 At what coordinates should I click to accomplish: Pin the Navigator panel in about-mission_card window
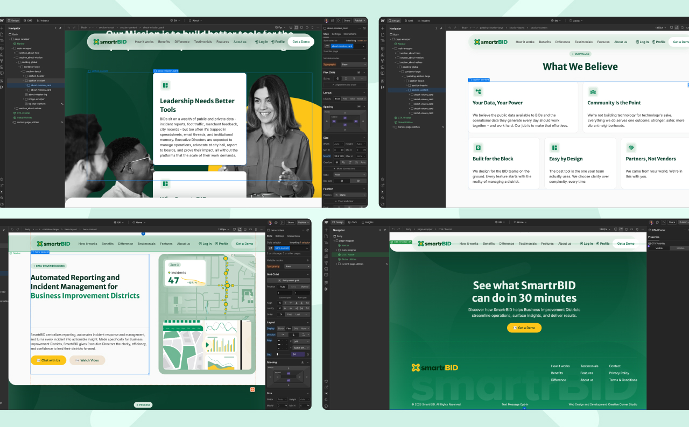(61, 28)
